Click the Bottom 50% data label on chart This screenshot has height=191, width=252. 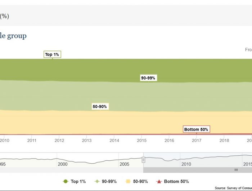[196, 129]
